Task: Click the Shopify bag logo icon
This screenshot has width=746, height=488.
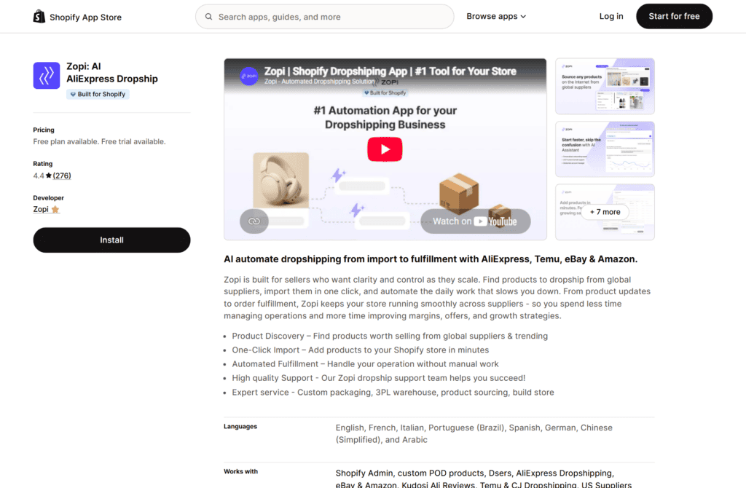Action: click(39, 17)
